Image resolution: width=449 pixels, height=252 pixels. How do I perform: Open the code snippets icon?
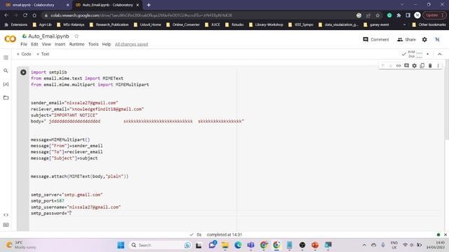(x=6, y=215)
